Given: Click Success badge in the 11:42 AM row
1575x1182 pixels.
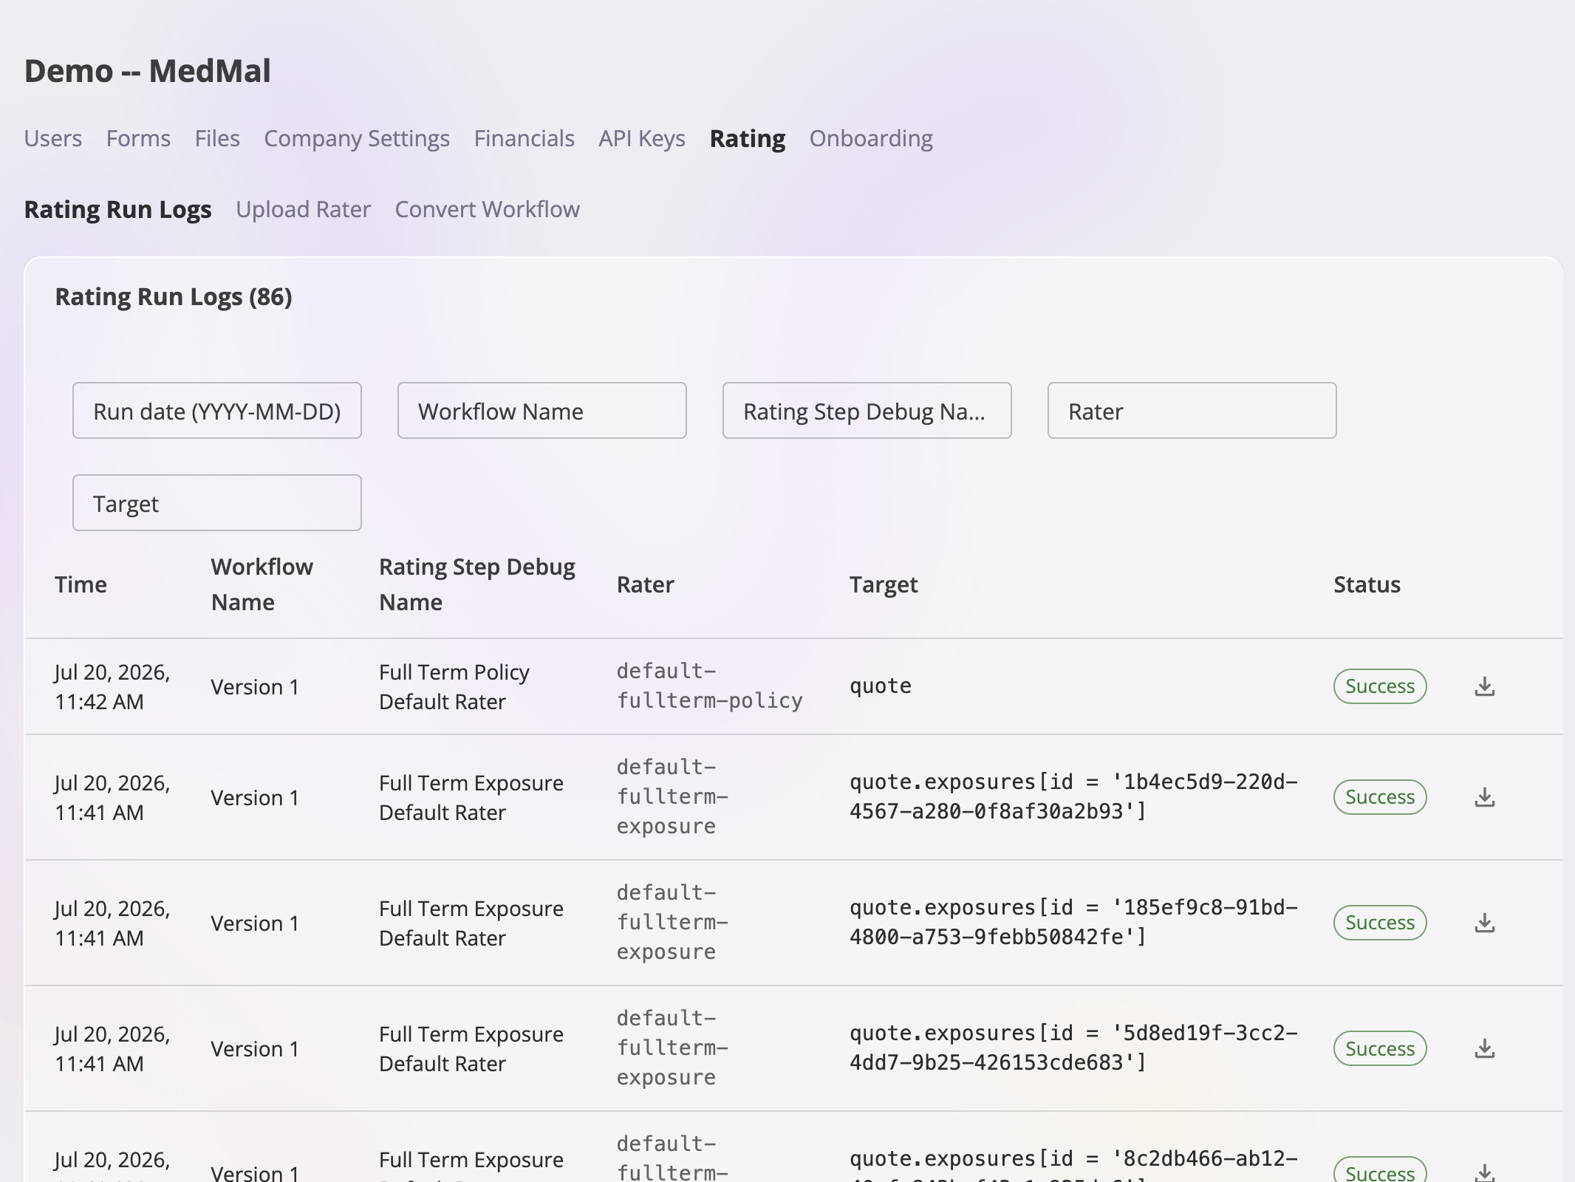Looking at the screenshot, I should (x=1380, y=686).
